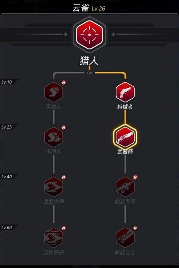Select the Lv.25 tier label
Viewport: 179px width, 268px height.
pyautogui.click(x=7, y=127)
